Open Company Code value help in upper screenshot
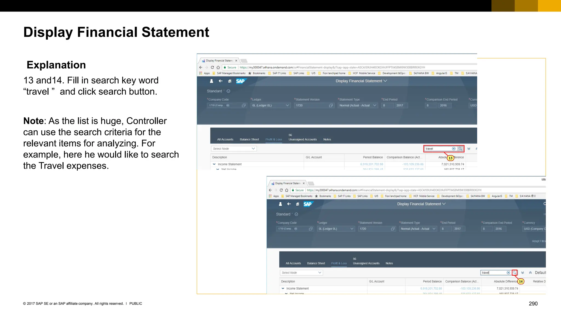This screenshot has width=561, height=315. tap(244, 106)
